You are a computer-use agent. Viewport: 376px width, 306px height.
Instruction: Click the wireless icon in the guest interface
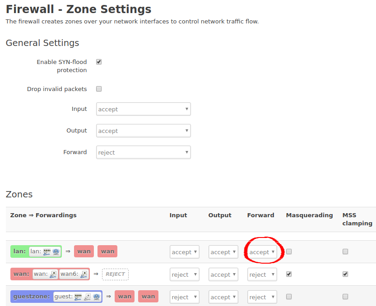point(97,296)
